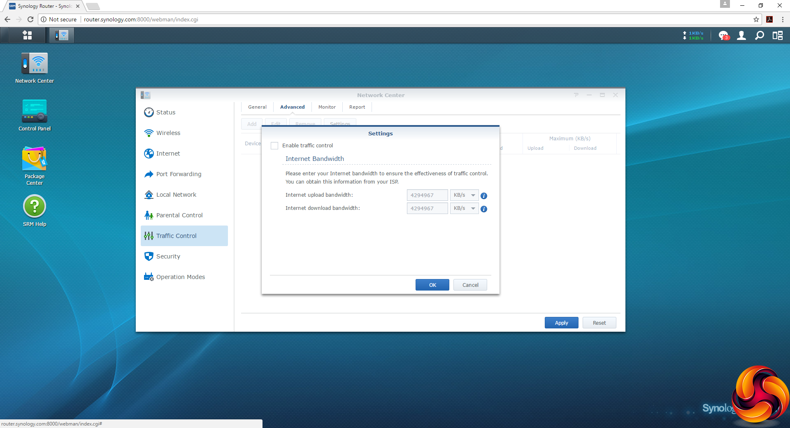This screenshot has width=790, height=428.
Task: Select Local Network in the sidebar
Action: 184,195
